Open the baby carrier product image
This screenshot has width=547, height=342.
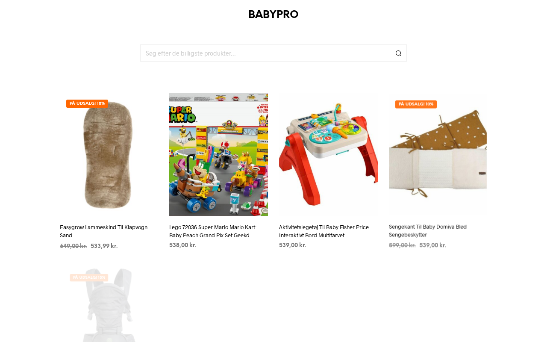click(x=109, y=305)
